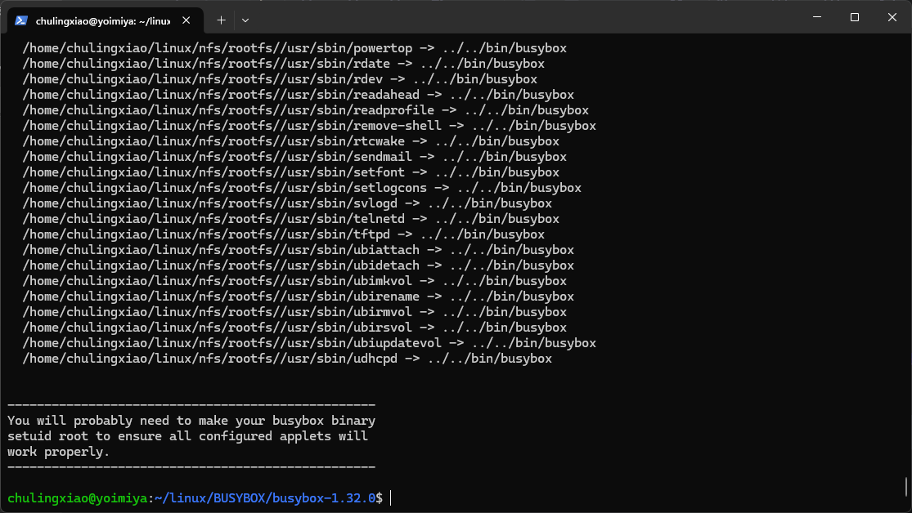Screen dimensions: 912x513
Task: Open the profile dropdown chevron
Action: [245, 20]
